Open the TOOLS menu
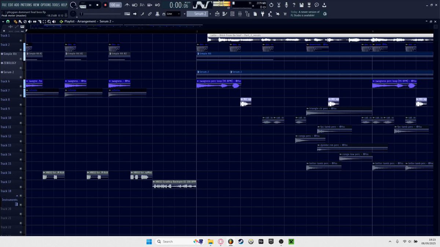 pos(56,5)
